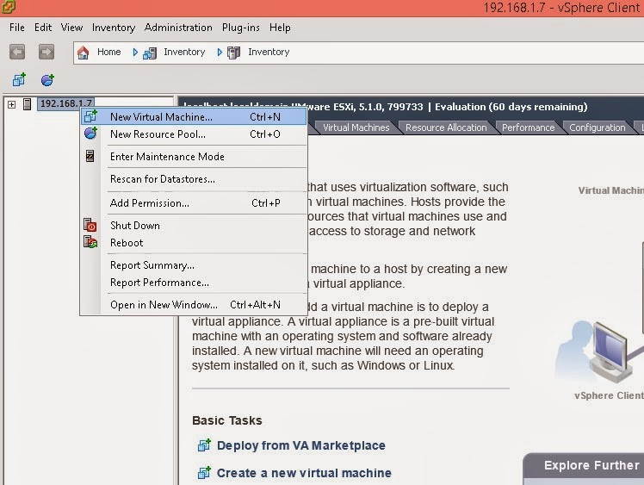This screenshot has width=644, height=485.
Task: Click the second Inventory breadcrumb label
Action: (269, 52)
